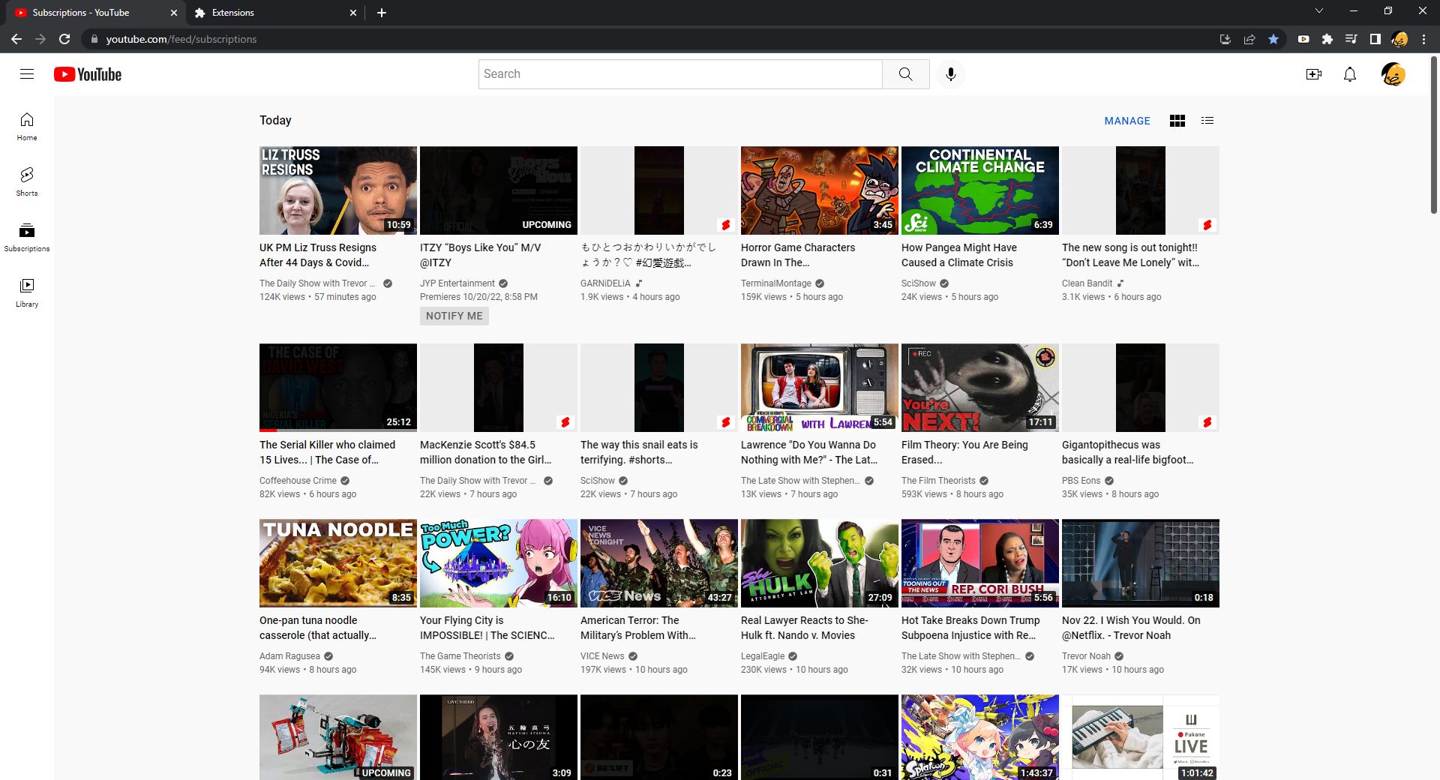Open Horror Game Characters video thumbnail
The image size is (1440, 780).
click(820, 190)
